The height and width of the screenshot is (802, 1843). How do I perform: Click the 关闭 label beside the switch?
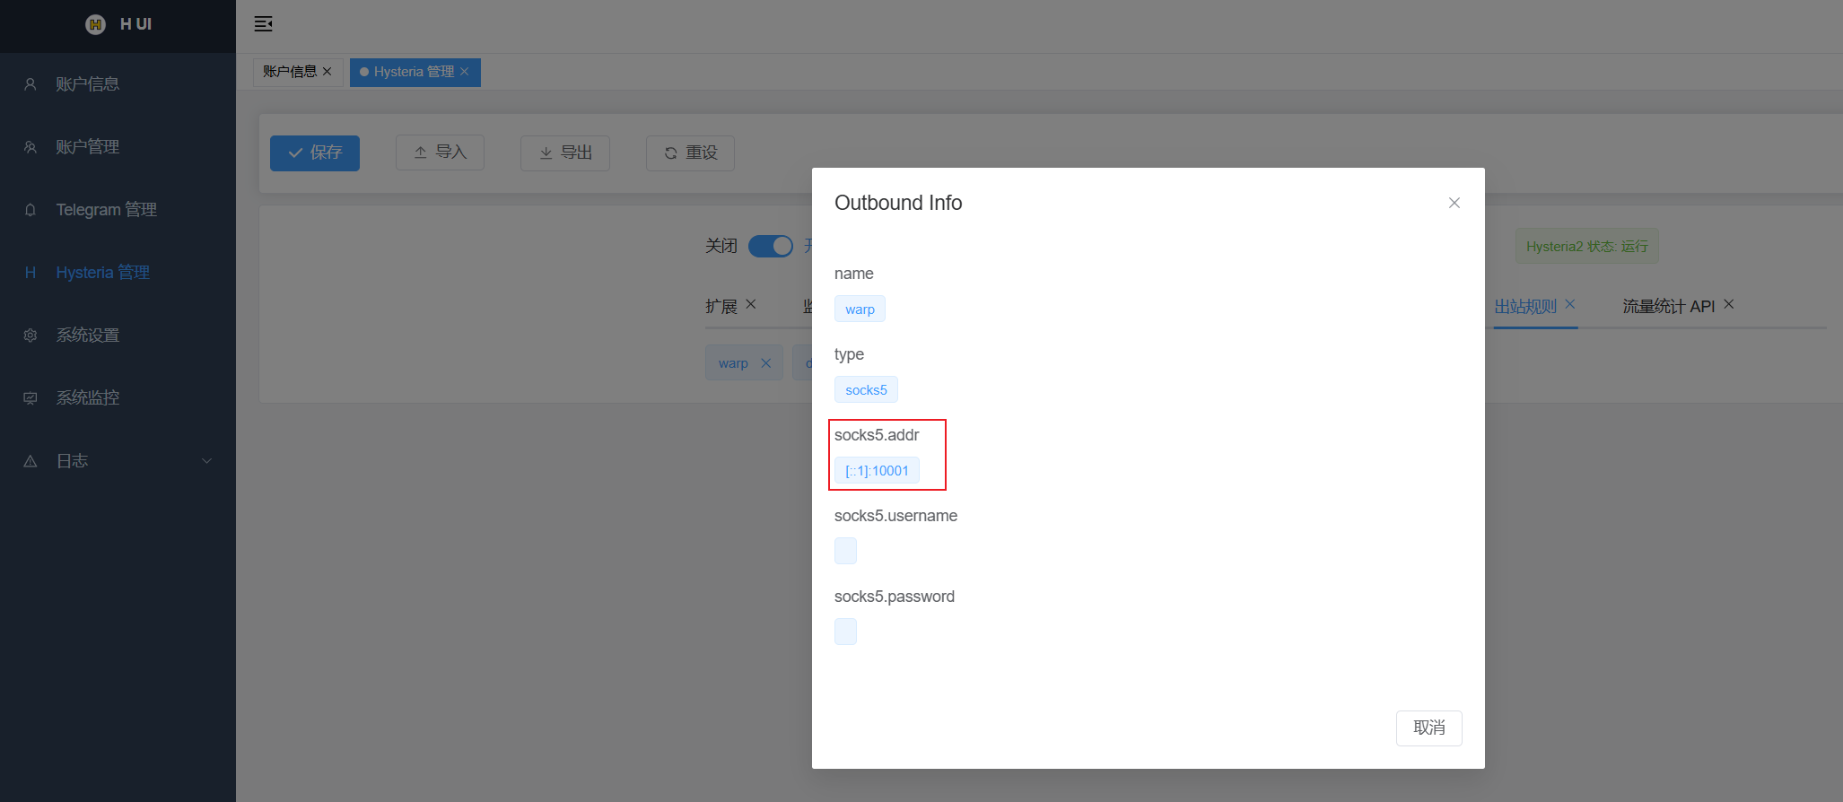click(x=721, y=247)
